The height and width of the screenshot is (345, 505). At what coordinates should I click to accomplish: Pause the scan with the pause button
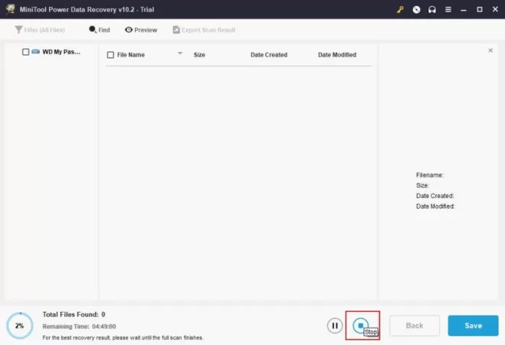point(335,326)
